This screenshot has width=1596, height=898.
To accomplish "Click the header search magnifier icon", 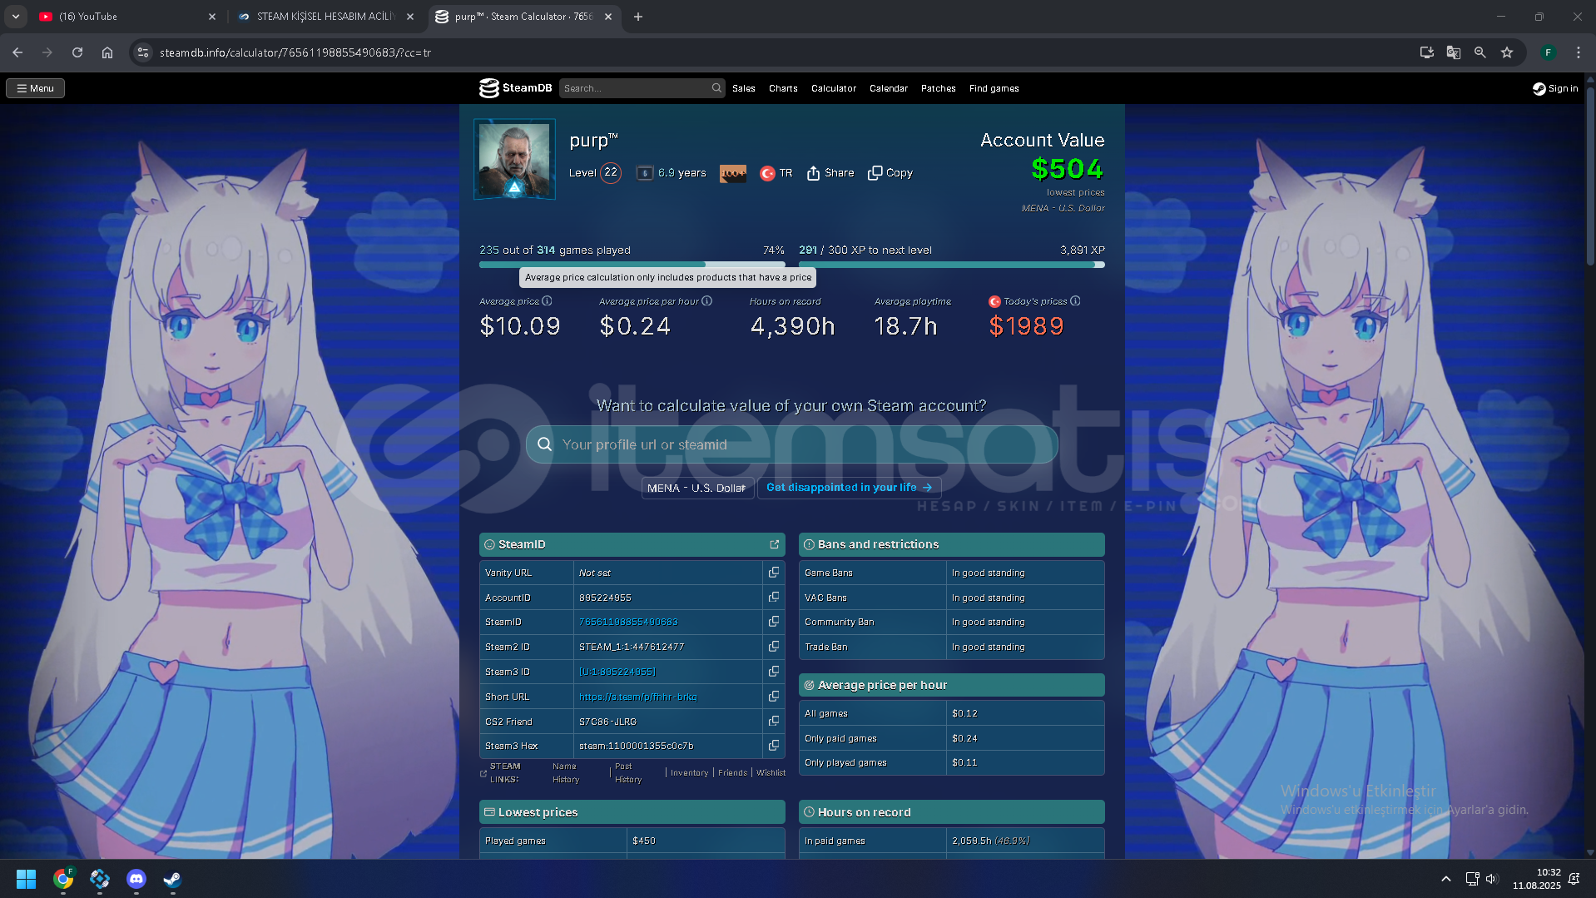I will pos(716,88).
